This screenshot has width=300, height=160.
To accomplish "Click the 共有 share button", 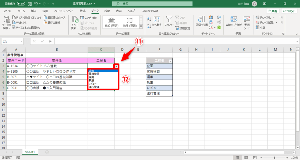I will pyautogui.click(x=272, y=11).
